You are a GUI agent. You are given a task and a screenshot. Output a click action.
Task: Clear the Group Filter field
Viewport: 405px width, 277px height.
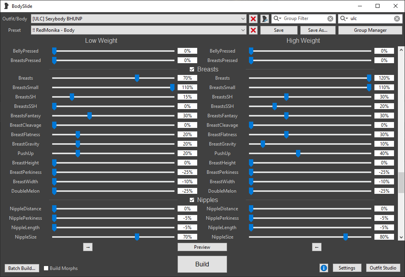pos(330,18)
